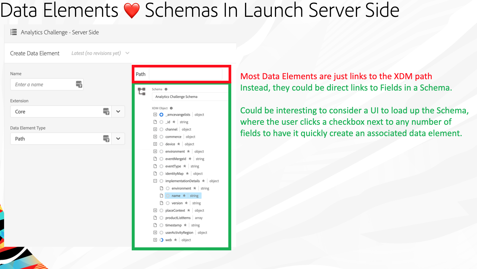Click the file icon beside eventMergeId
Viewport: 477px width, 269px height.
155,159
